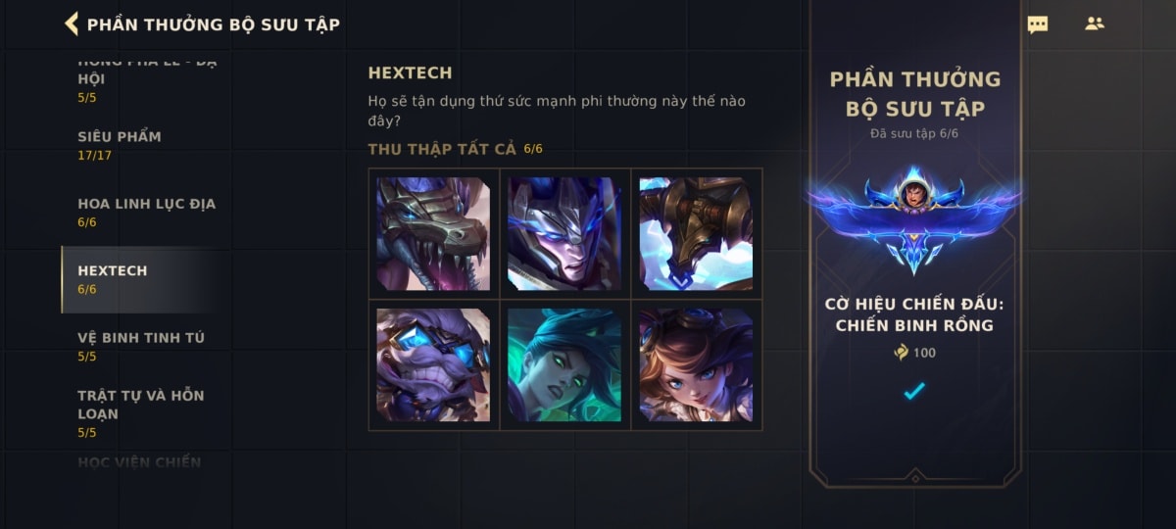The height and width of the screenshot is (529, 1176).
Task: Click the Thu Thập Tất Cả 6/6 label
Action: pos(455,149)
